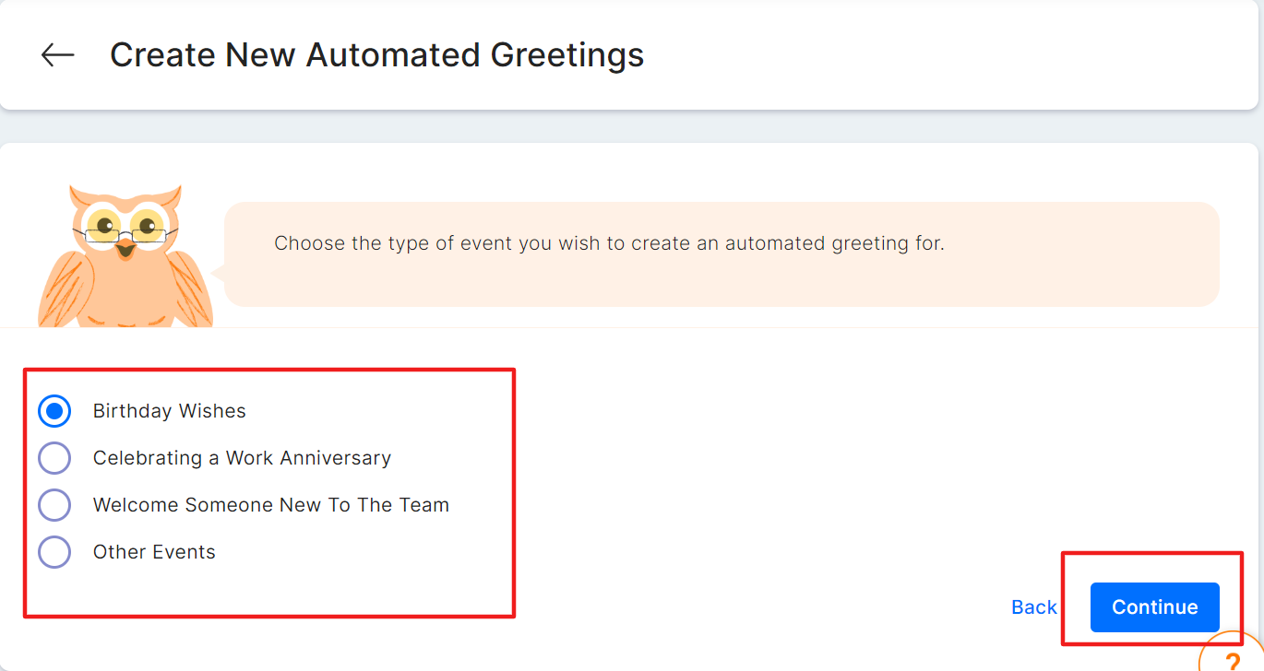Click the owl mascot's left eye
Screen dimensions: 1264x671
[104, 223]
